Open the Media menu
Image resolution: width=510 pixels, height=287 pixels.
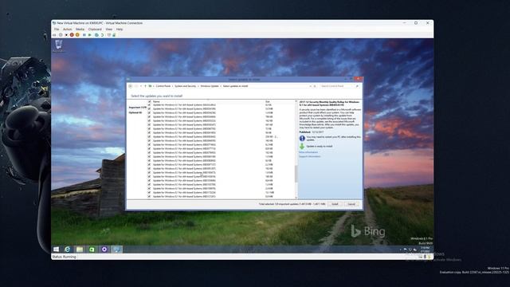tap(80, 29)
